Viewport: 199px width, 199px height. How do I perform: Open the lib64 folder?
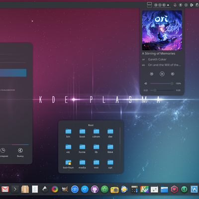(x=110, y=149)
